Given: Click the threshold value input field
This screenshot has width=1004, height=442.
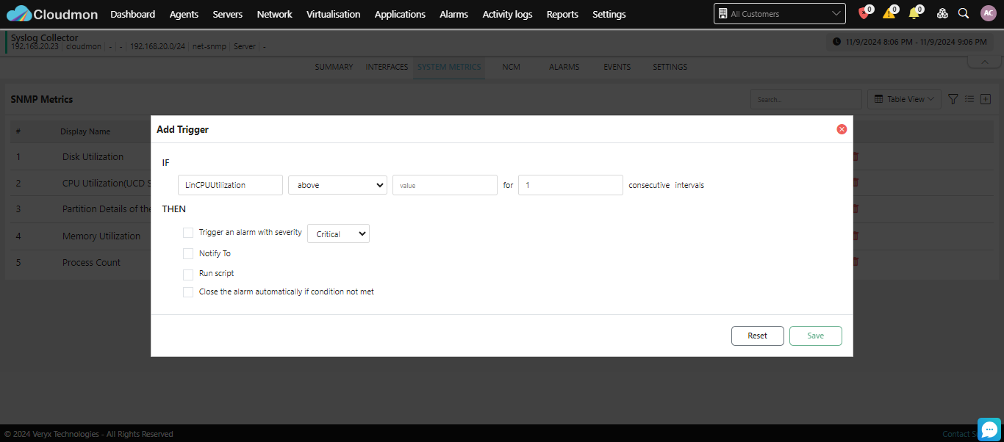Looking at the screenshot, I should pos(445,185).
